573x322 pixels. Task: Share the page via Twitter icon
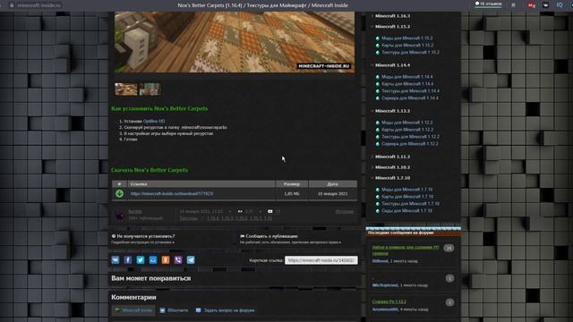[x=141, y=260]
